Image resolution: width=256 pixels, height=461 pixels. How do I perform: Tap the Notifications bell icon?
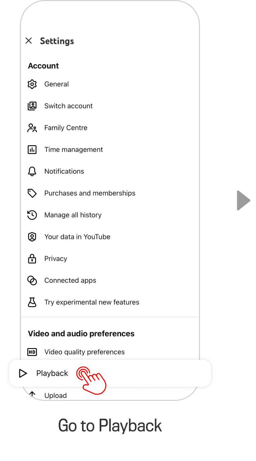pos(32,171)
